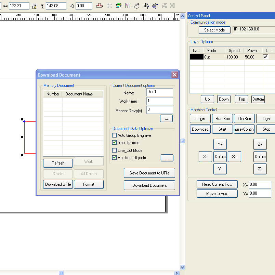Image resolution: width=275 pixels, height=275 pixels.
Task: Enable the Auto Group Engrave checkbox
Action: coord(115,135)
